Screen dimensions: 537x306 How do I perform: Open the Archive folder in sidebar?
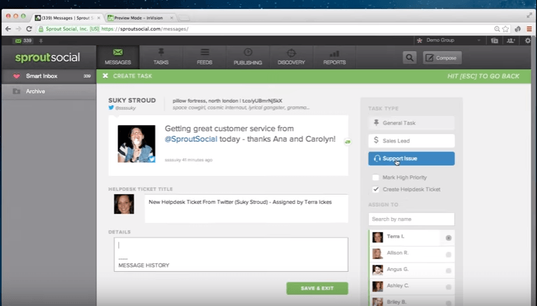(x=49, y=92)
